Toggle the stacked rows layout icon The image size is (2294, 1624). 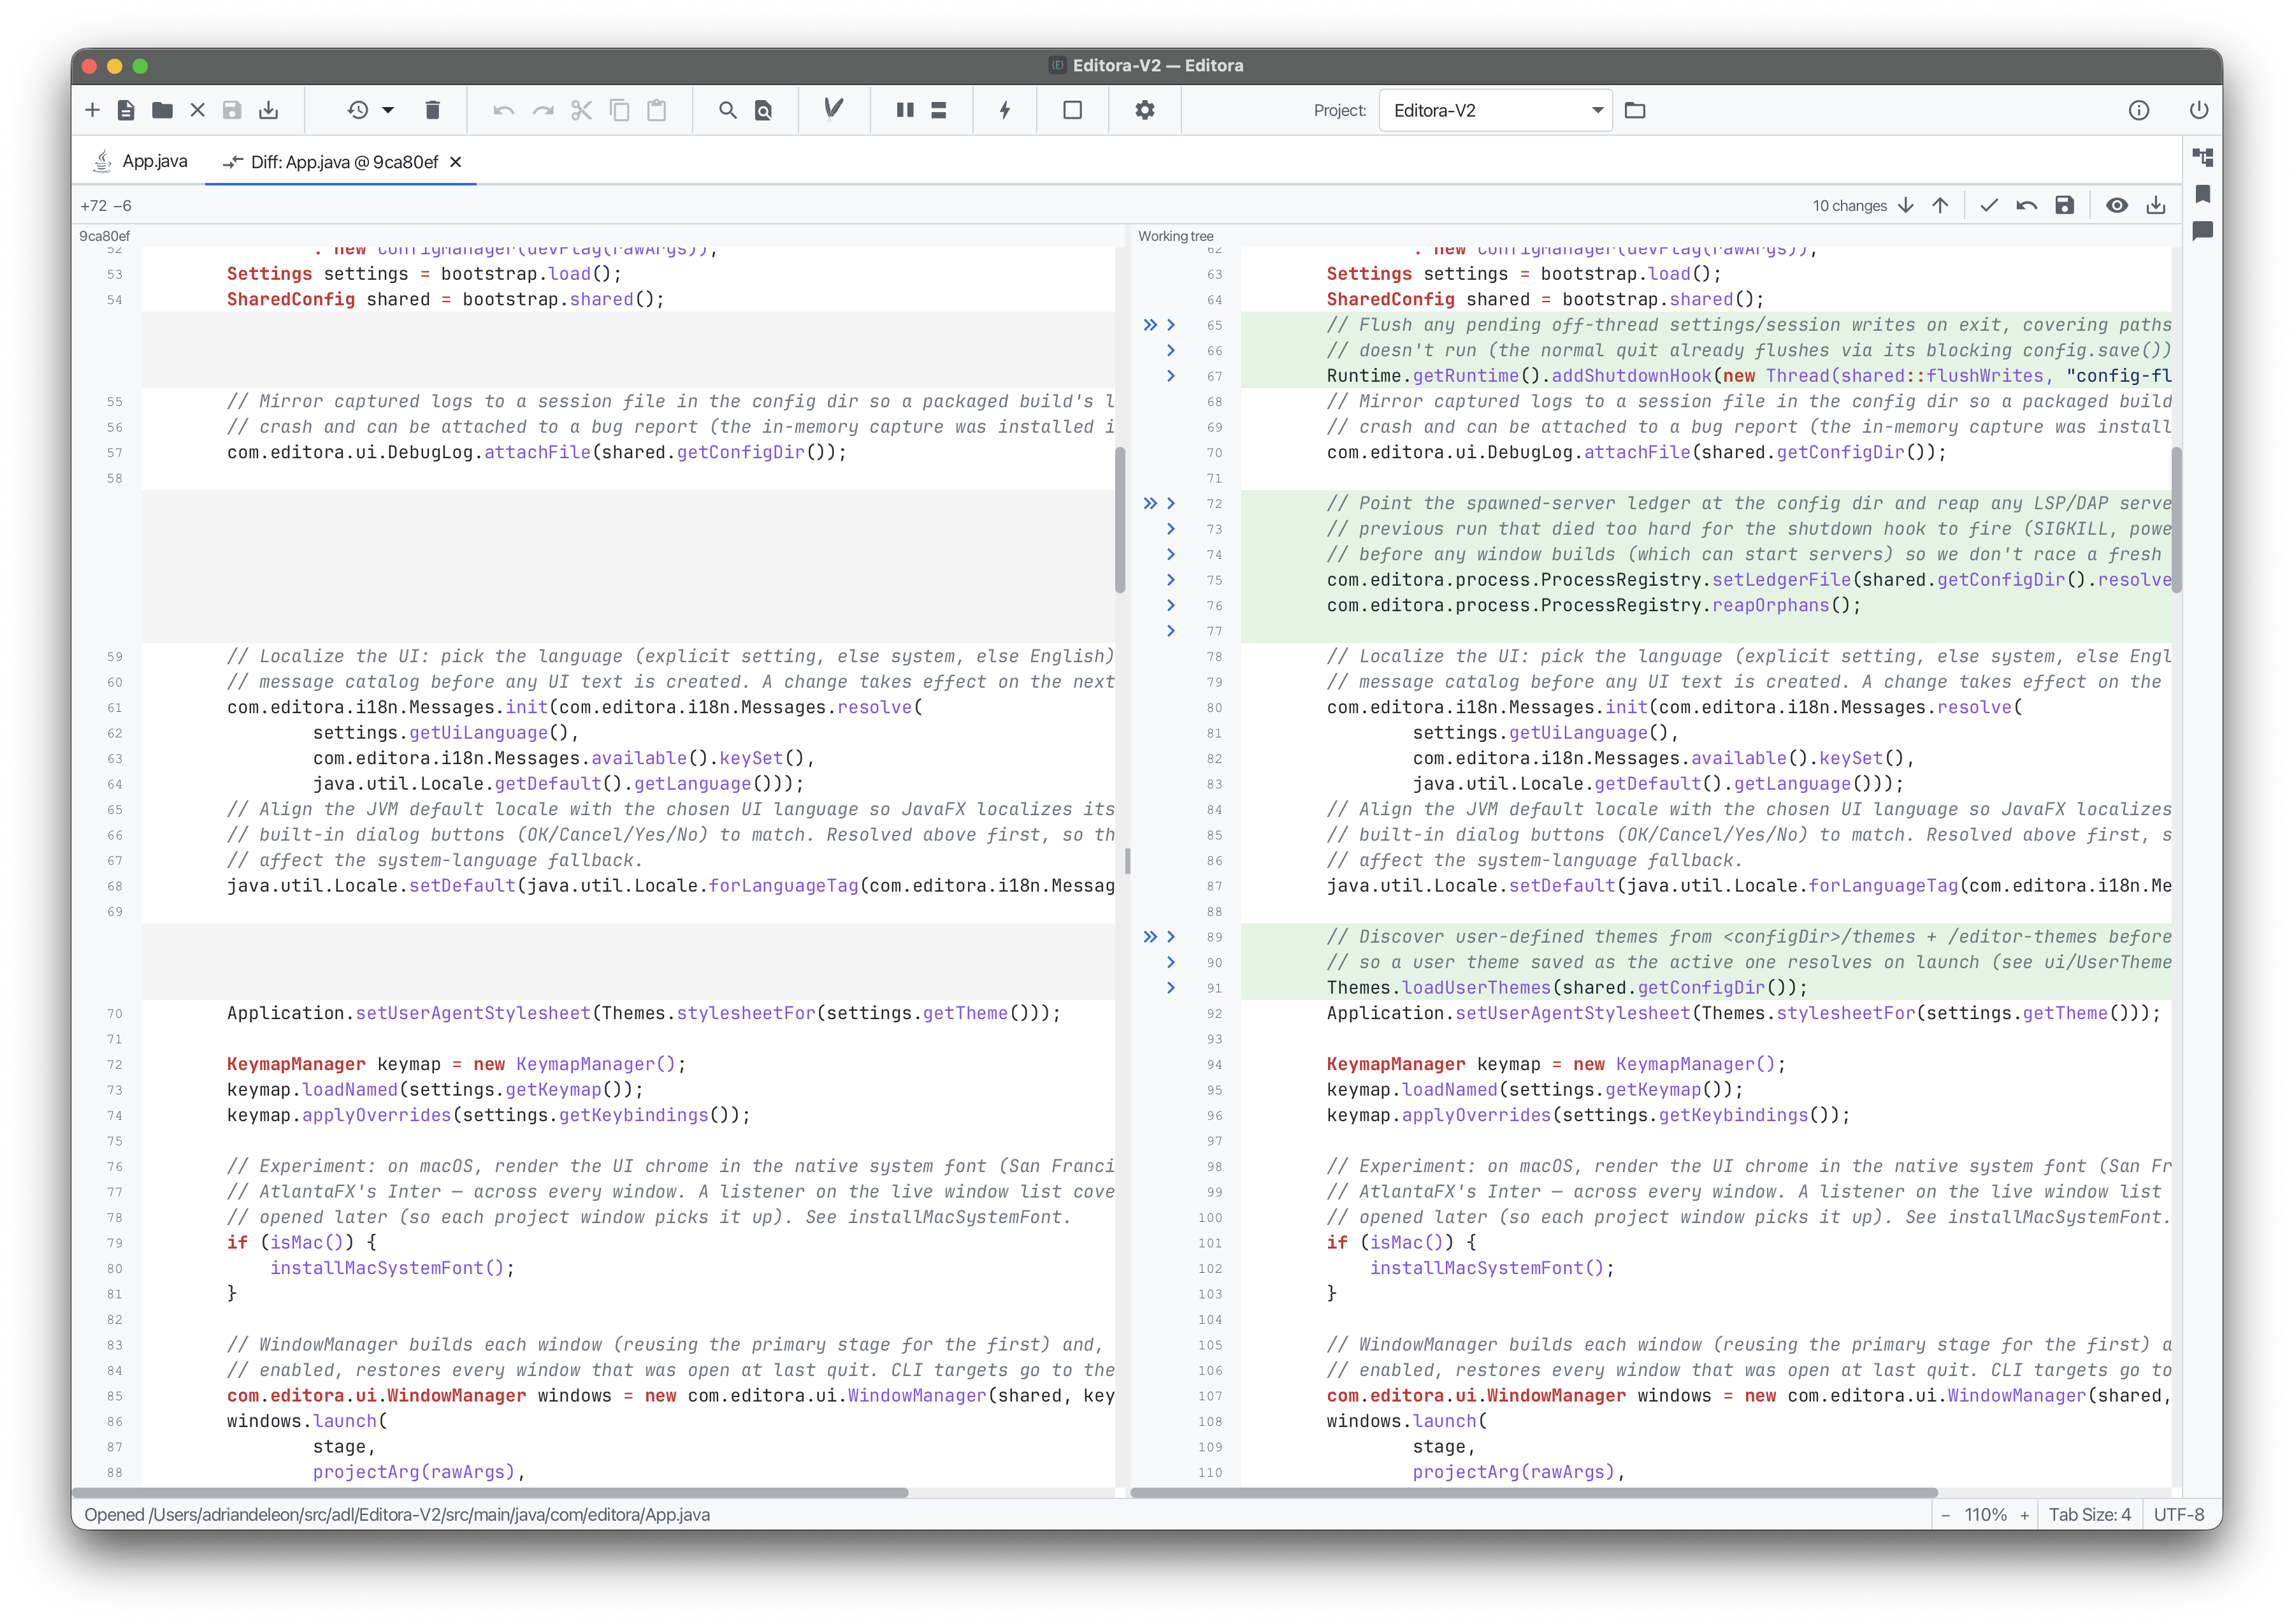point(939,110)
